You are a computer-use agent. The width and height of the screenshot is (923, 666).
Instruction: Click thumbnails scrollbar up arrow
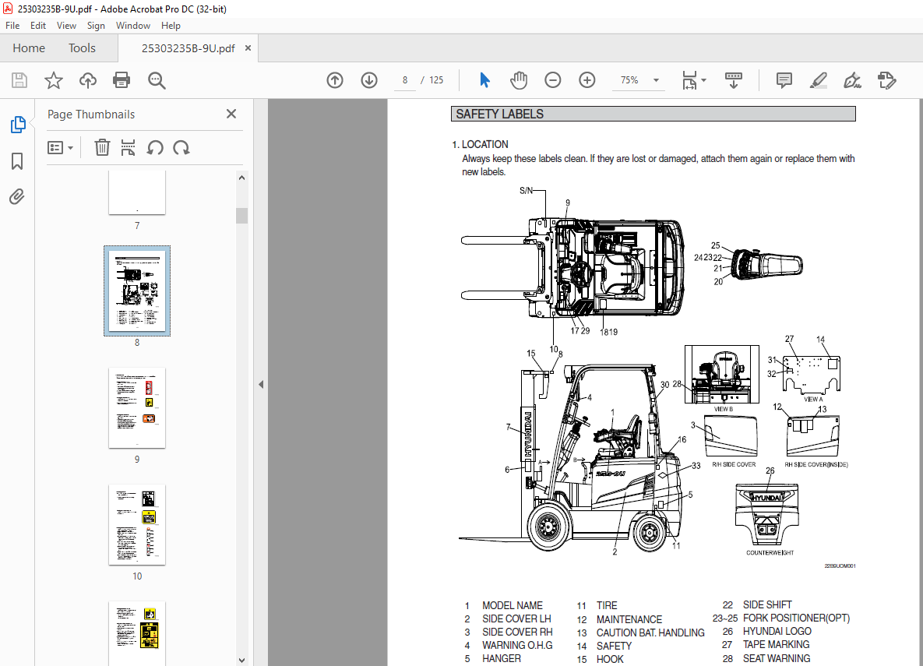pyautogui.click(x=241, y=178)
